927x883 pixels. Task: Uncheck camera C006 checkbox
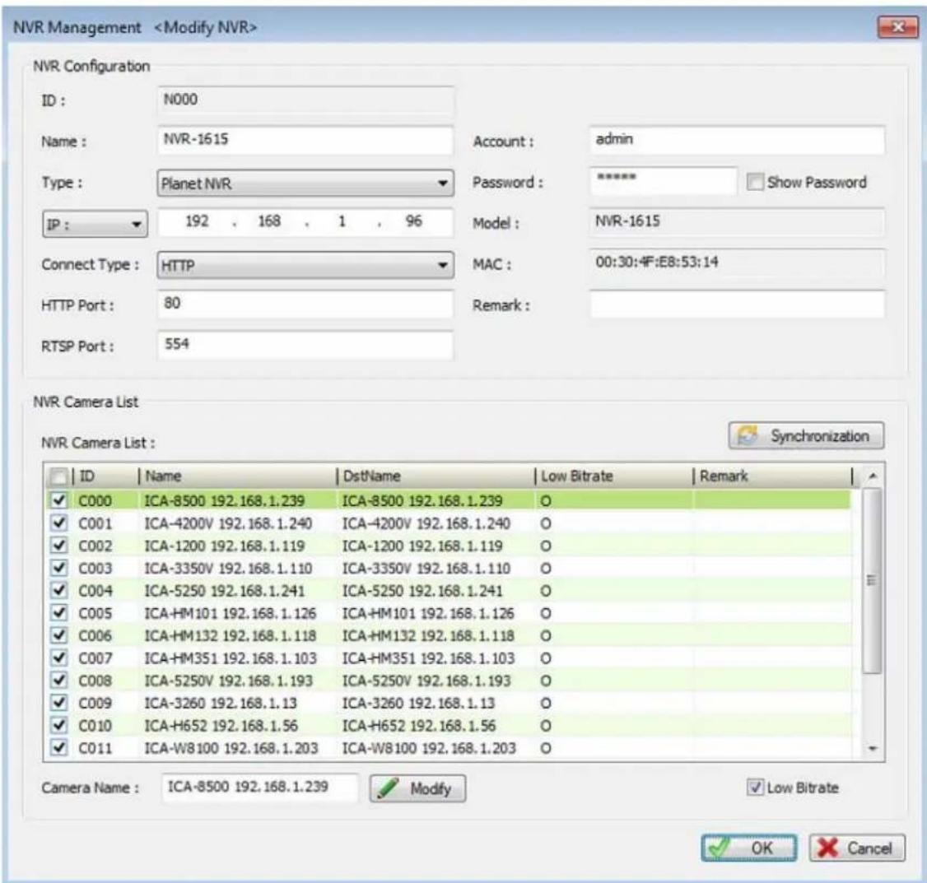(58, 635)
